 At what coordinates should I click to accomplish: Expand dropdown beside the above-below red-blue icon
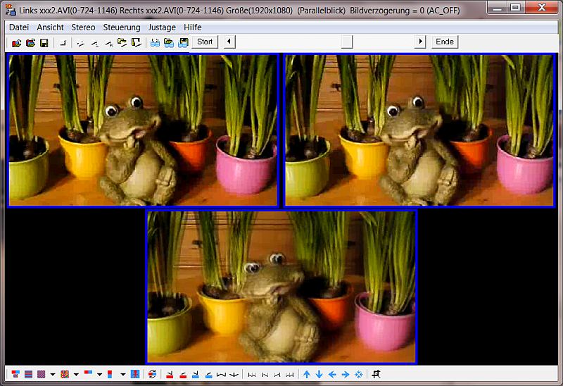[x=122, y=375]
